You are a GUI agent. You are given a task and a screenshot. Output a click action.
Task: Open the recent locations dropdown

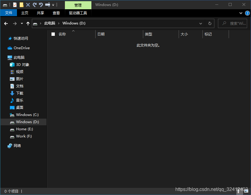pos(22,24)
